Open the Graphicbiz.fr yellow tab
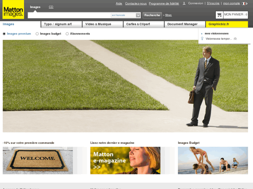The image size is (253, 189). (x=227, y=24)
